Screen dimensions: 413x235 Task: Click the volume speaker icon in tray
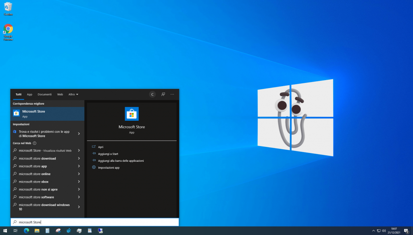pos(384,231)
